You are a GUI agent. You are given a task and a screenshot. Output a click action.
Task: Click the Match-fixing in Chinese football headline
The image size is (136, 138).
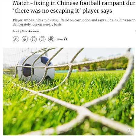click(x=74, y=3)
